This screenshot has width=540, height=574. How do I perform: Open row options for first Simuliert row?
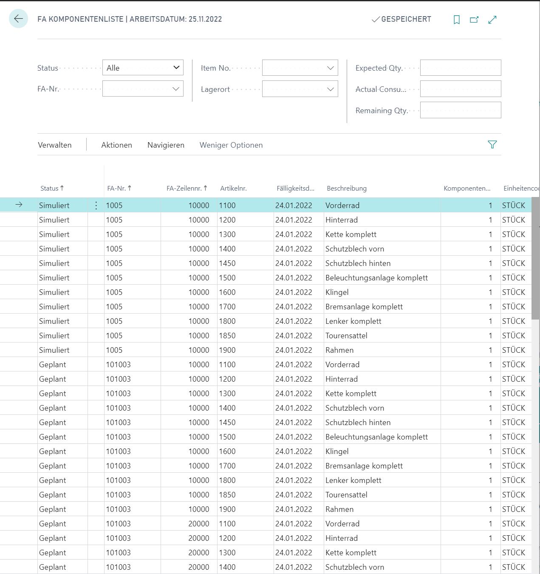96,206
